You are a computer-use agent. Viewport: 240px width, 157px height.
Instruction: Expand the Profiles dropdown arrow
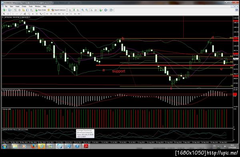(12, 10)
